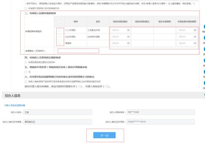Open calendar icon for 企业所得税 税款所属期起
The height and width of the screenshot is (146, 205).
click(128, 37)
